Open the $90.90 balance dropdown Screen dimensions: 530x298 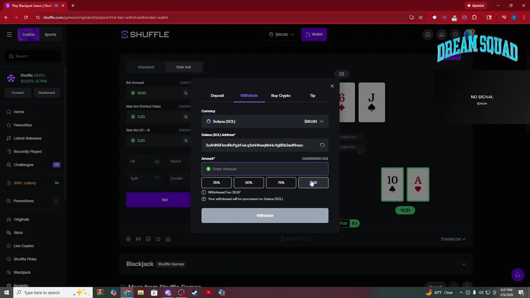(x=282, y=34)
